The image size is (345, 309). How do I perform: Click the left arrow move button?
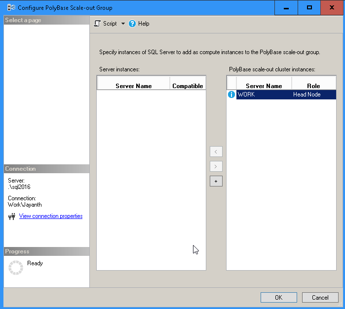click(x=216, y=152)
